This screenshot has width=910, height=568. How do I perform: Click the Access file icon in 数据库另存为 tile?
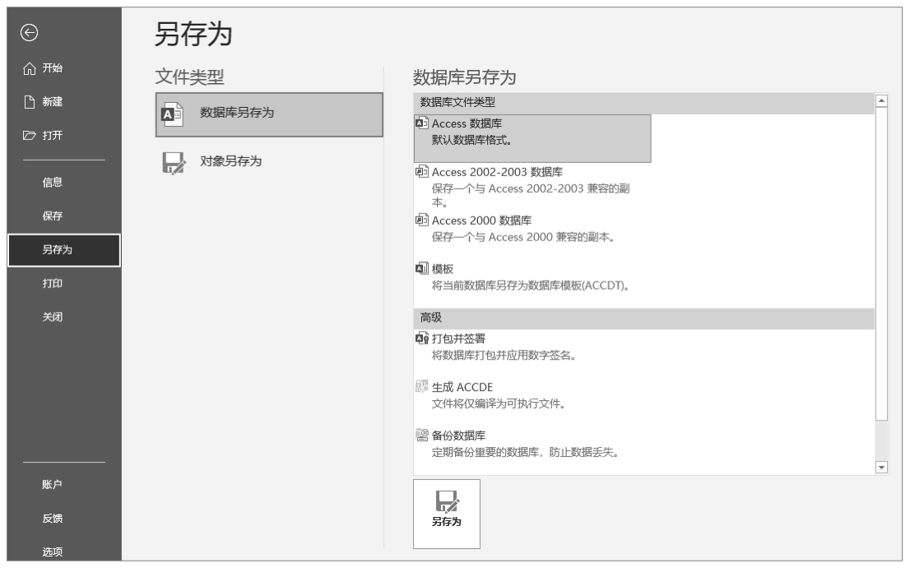click(x=172, y=114)
